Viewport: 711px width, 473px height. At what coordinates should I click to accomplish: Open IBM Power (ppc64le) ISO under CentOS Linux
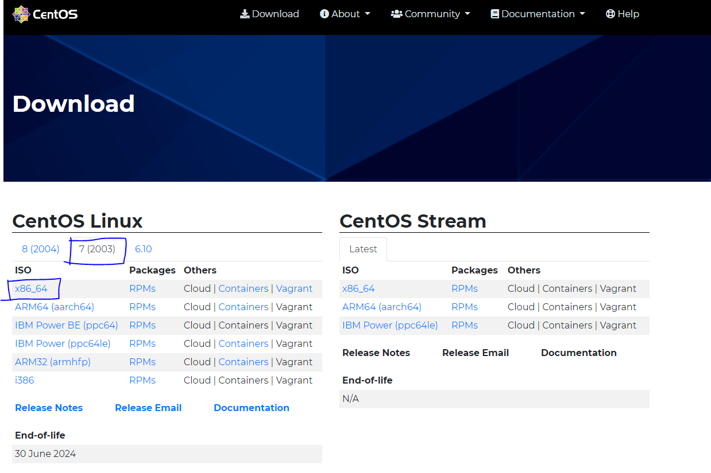63,343
